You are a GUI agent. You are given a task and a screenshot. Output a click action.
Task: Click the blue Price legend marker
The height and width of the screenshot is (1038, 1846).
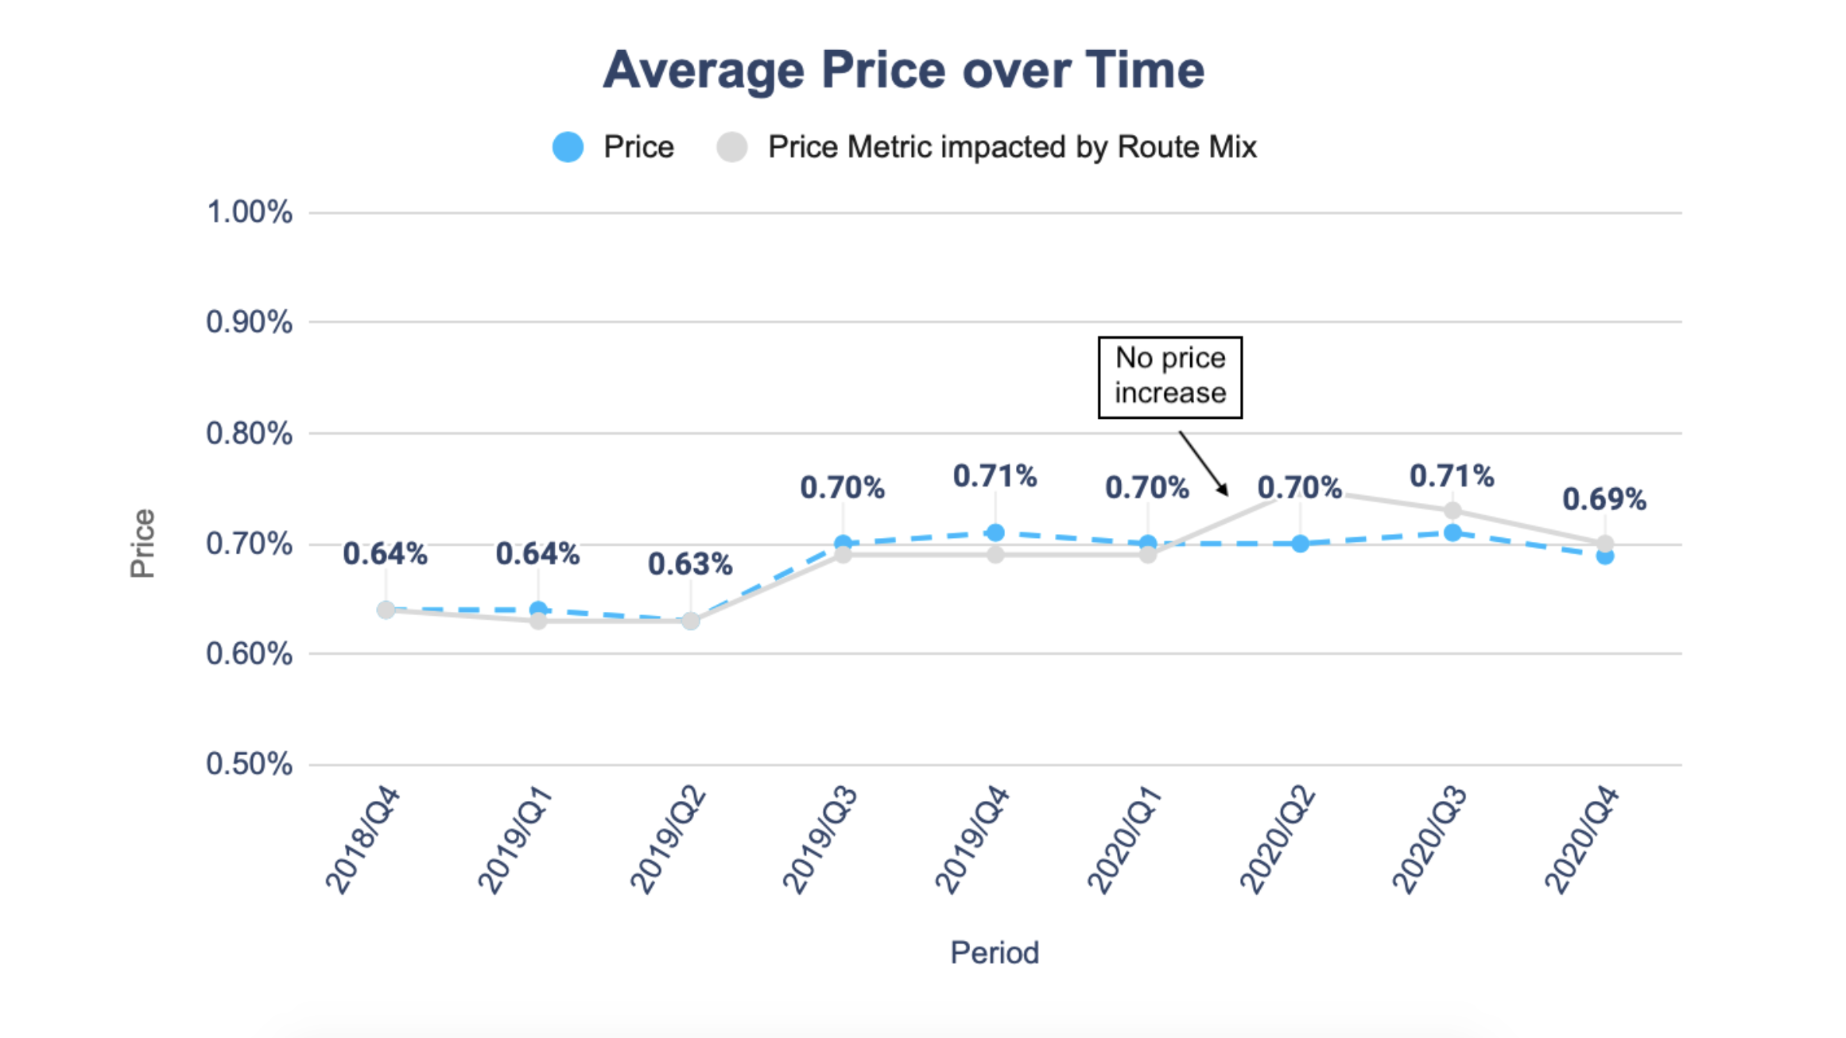(x=568, y=147)
